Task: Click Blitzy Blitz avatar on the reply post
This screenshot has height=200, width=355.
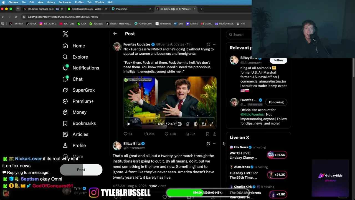Action: [117, 146]
